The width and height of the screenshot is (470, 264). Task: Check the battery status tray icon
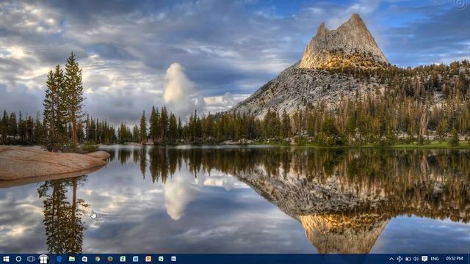408,259
